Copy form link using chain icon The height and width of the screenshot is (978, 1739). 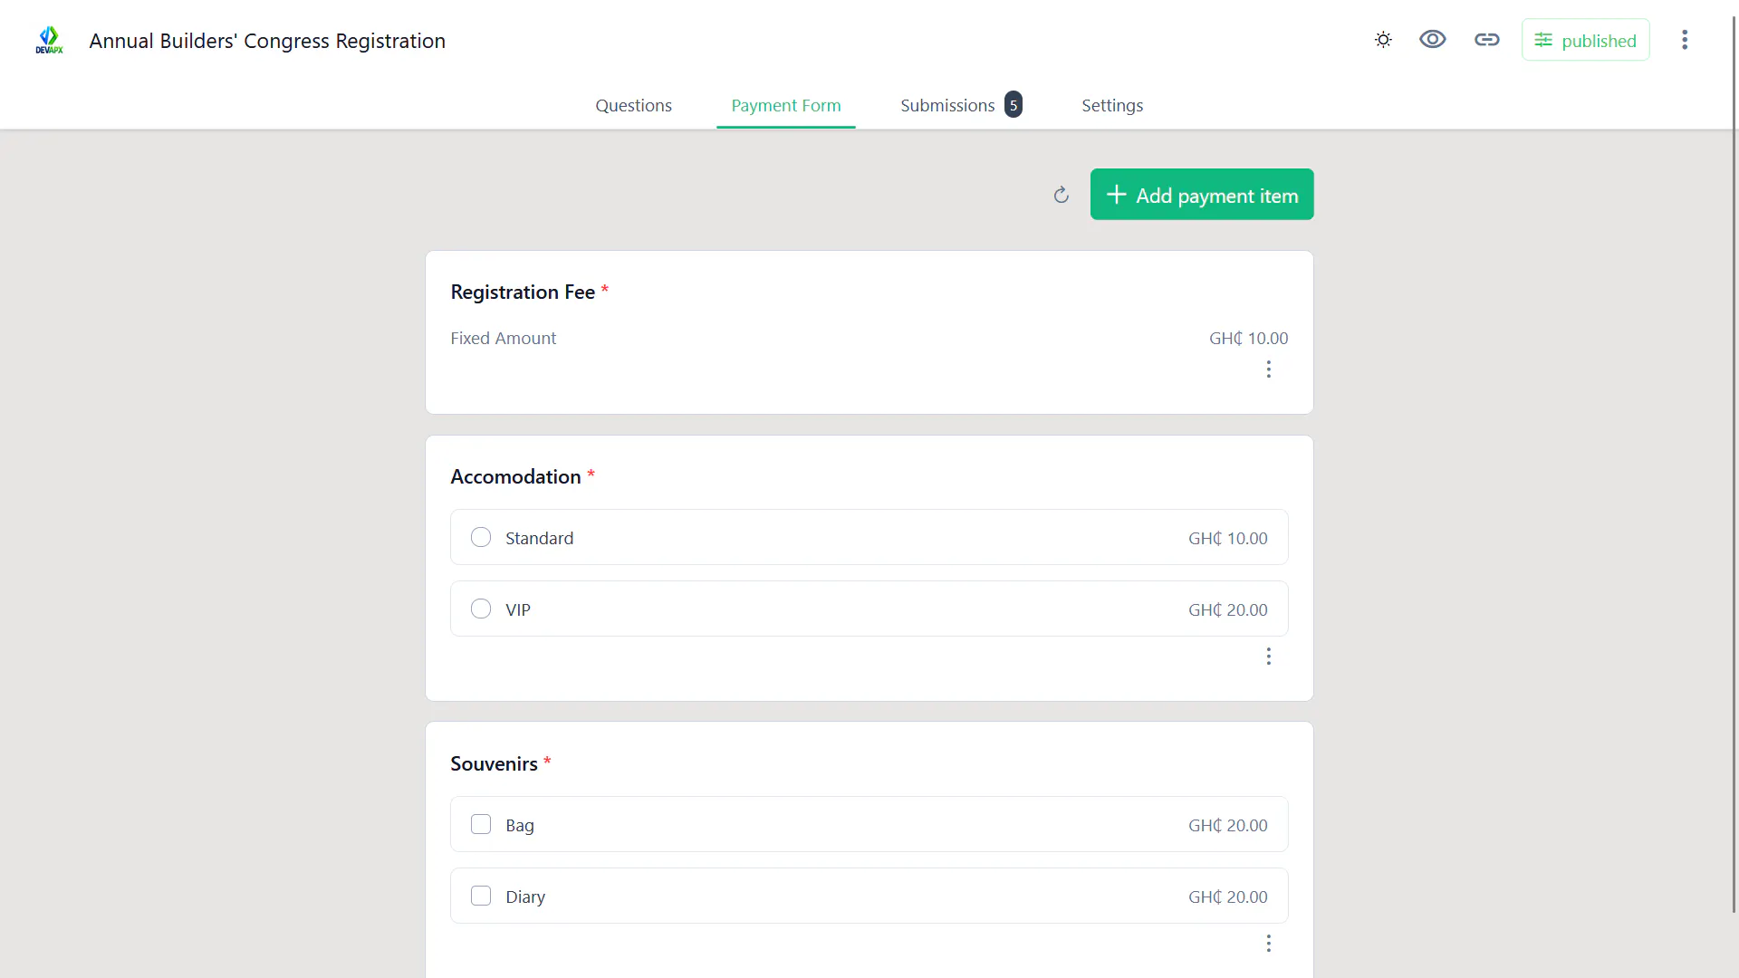1487,40
